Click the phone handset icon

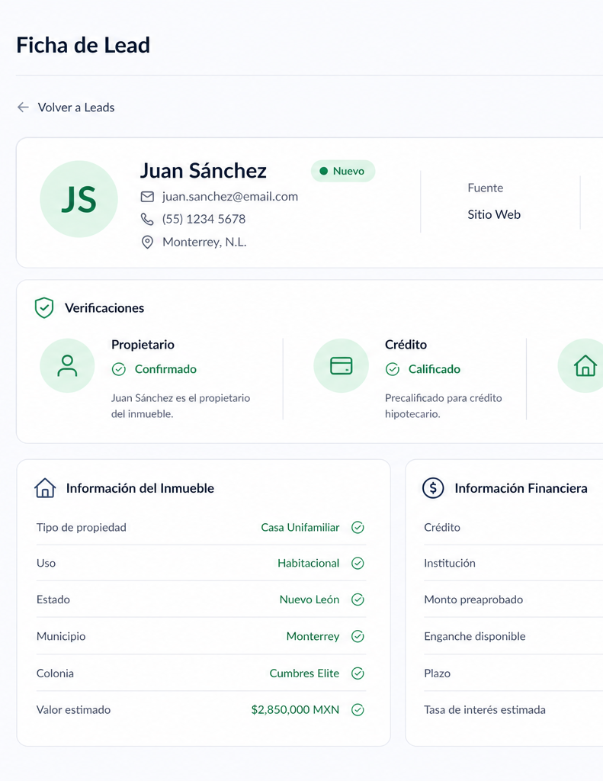click(147, 219)
